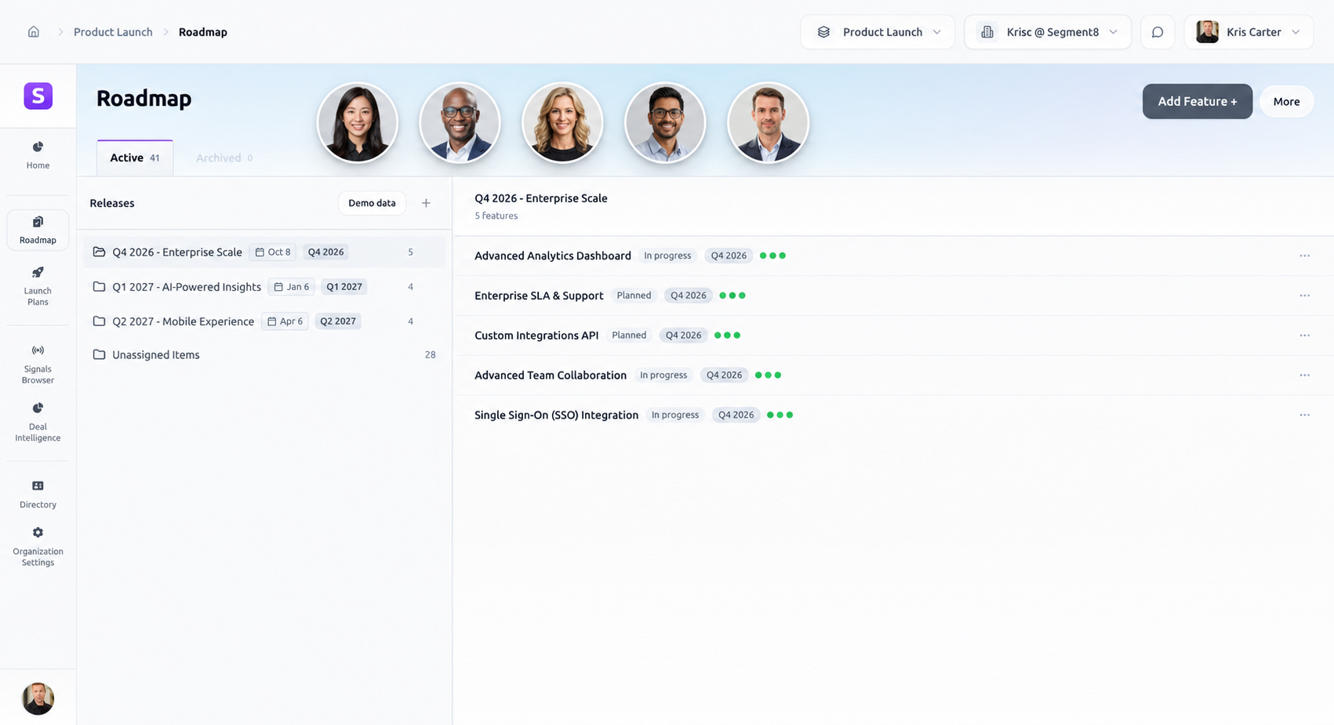
Task: Click the Roadmap breadcrumb text
Action: (x=203, y=32)
